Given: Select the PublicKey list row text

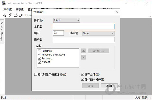Looking at the screenshot, I should pos(47,51).
